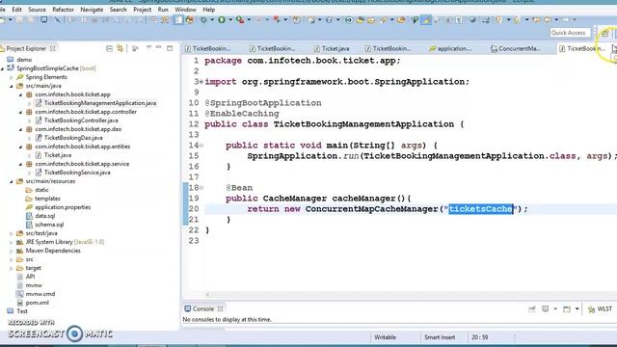Image resolution: width=617 pixels, height=347 pixels.
Task: Open the Help menu
Action: (x=208, y=10)
